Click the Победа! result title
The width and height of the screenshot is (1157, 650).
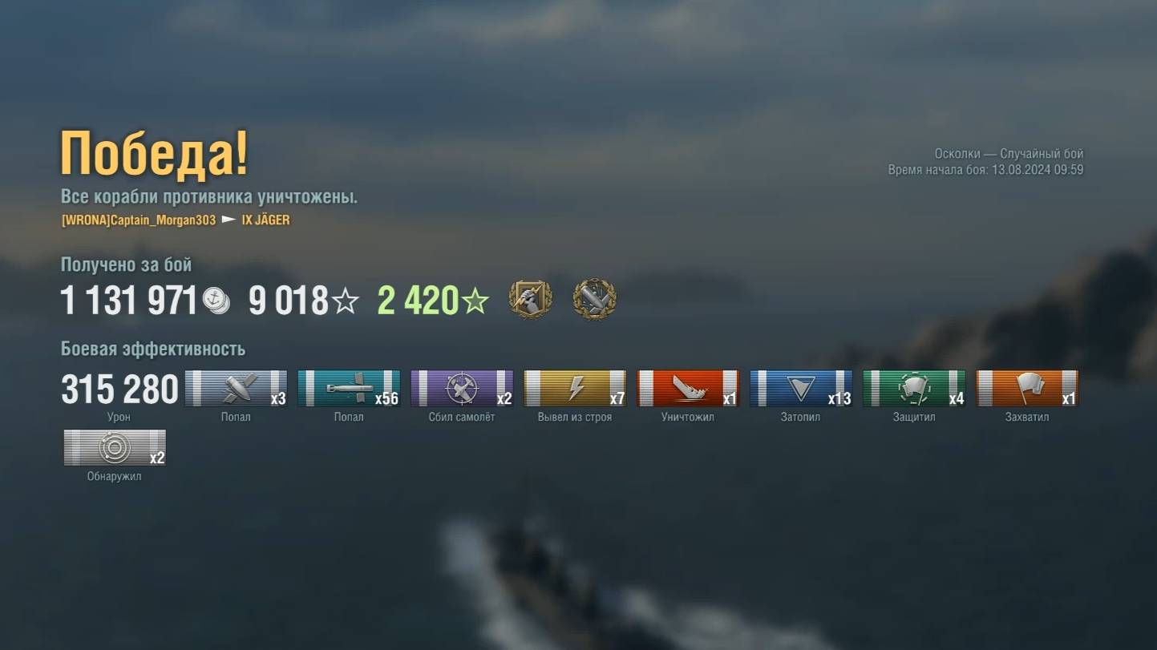pyautogui.click(x=155, y=153)
